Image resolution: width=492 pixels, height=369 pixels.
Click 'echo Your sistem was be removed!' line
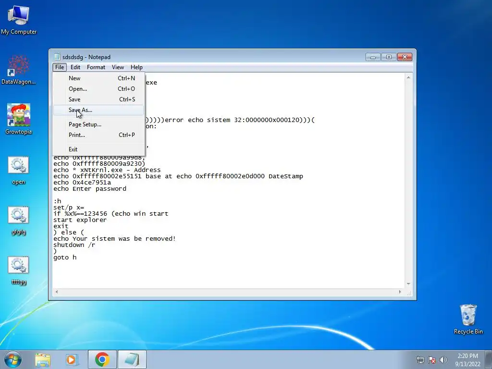click(114, 239)
